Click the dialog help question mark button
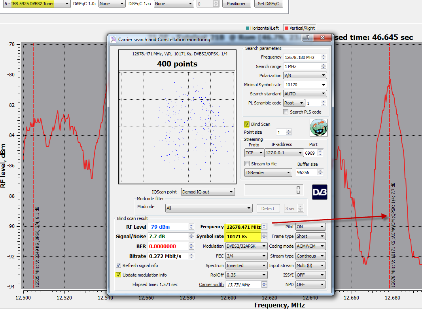Viewport: 422px width, 309px height. point(308,38)
